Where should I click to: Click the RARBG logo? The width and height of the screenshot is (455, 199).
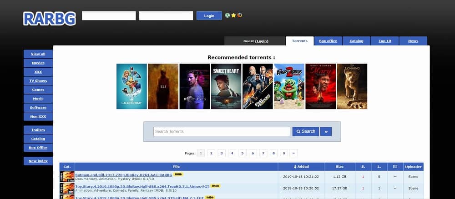(x=49, y=19)
